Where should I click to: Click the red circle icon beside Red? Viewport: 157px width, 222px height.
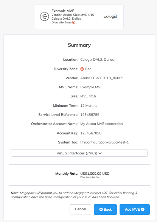(x=82, y=69)
